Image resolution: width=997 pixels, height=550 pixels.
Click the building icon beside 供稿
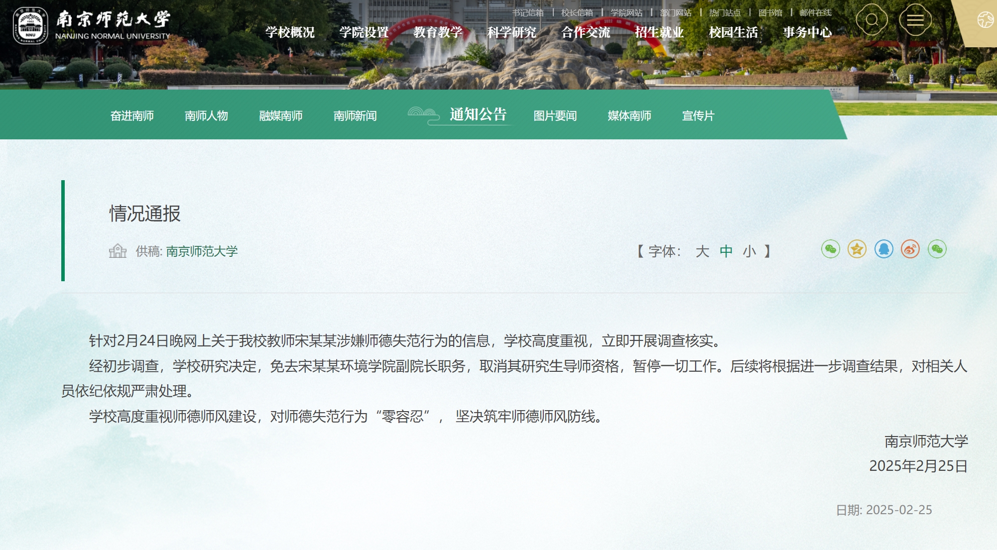[118, 251]
